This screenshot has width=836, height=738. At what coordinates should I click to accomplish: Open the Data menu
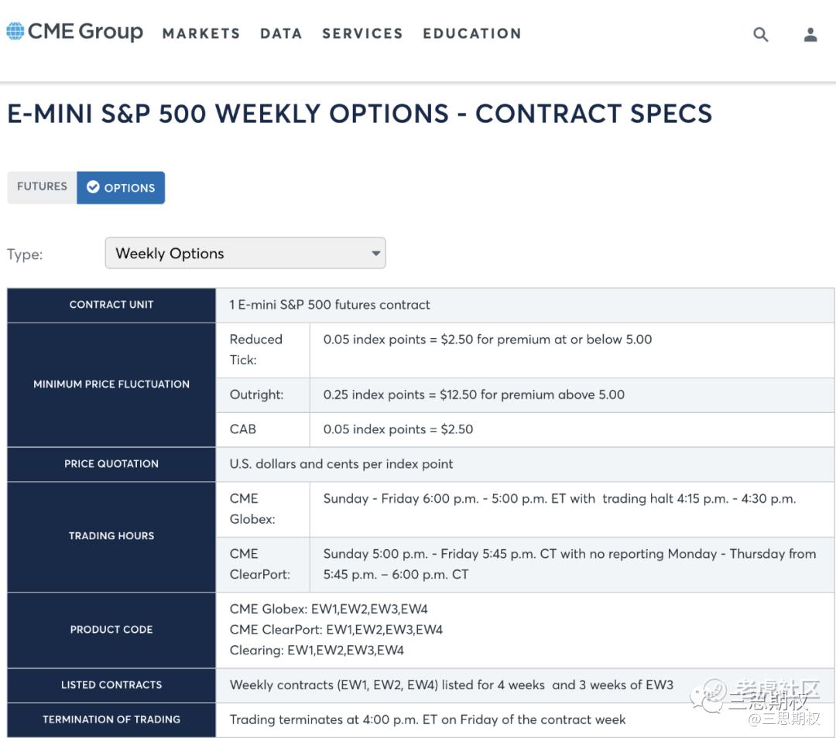281,33
